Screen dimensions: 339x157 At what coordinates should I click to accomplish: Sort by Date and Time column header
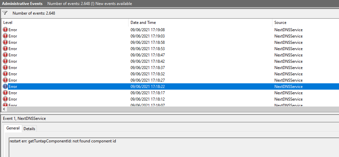(200, 23)
